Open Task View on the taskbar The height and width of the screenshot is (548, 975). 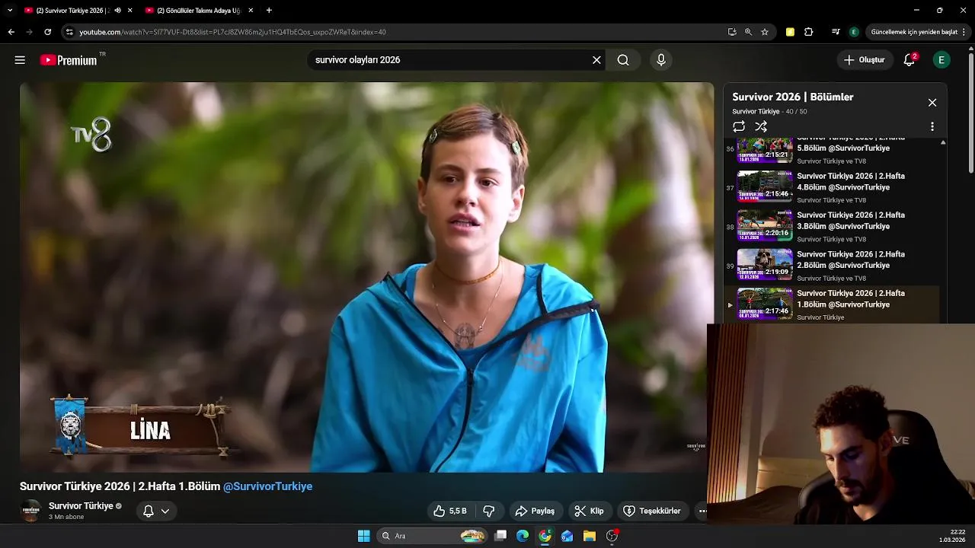pyautogui.click(x=500, y=536)
